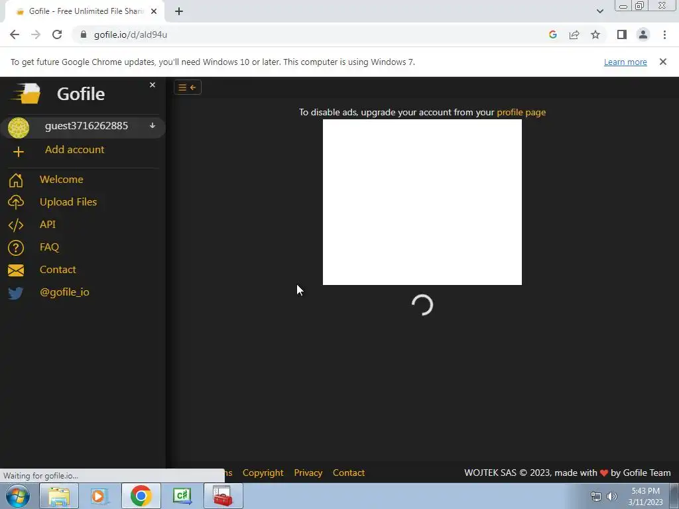The width and height of the screenshot is (679, 509).
Task: Click the browser forward arrow
Action: coord(36,34)
